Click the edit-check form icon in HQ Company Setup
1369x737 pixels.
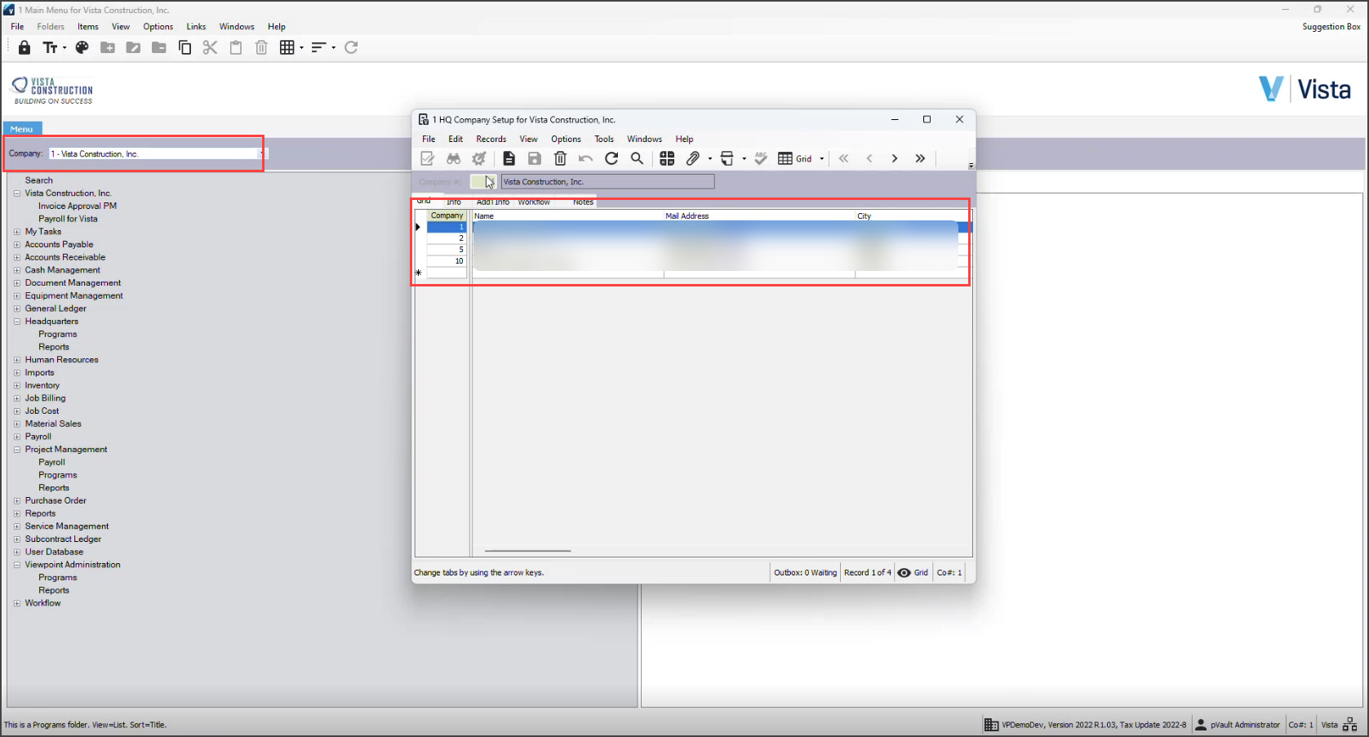coord(428,158)
